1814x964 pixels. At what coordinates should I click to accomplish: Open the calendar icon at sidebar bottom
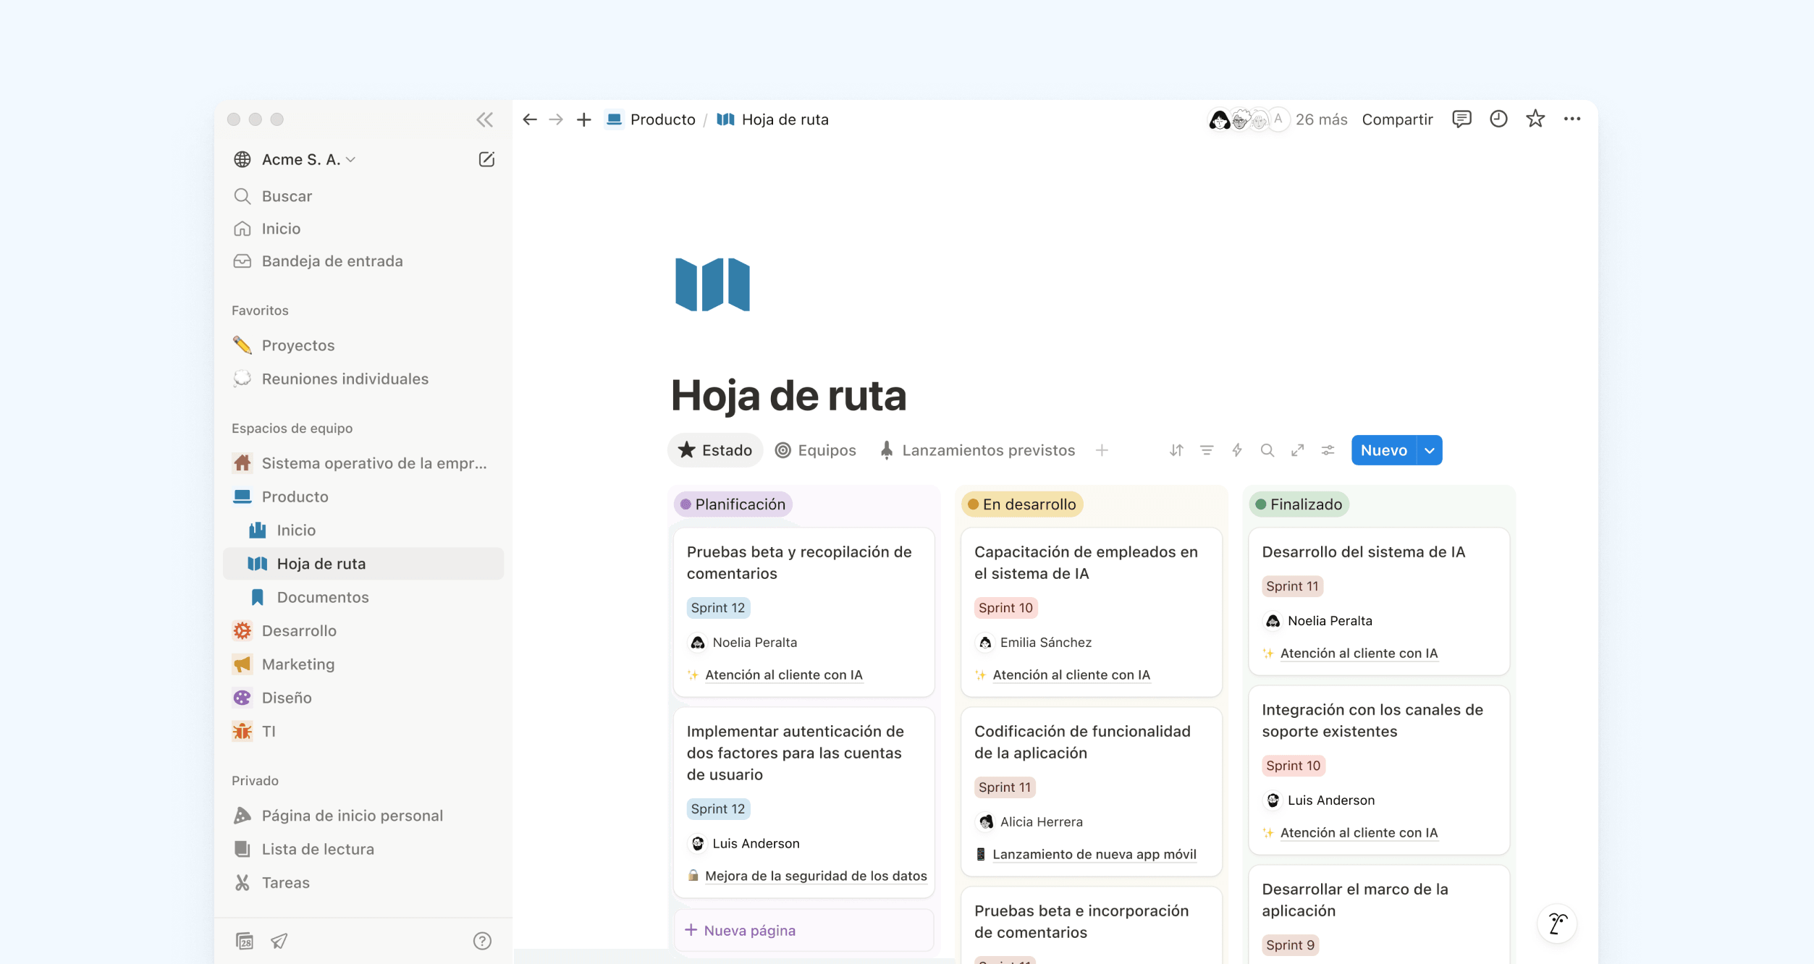tap(245, 941)
